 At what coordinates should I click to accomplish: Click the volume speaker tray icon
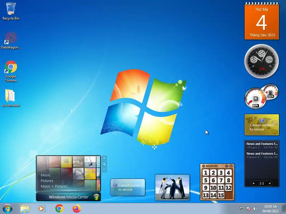click(x=255, y=209)
